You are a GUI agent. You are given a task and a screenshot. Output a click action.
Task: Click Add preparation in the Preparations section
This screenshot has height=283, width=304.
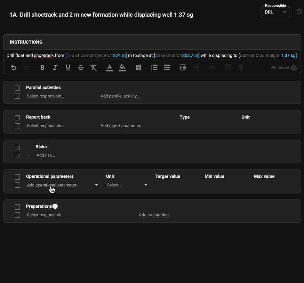(155, 215)
